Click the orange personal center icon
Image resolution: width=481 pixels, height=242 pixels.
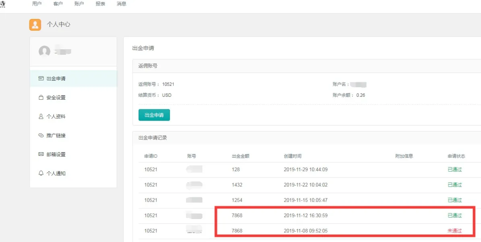(x=35, y=25)
